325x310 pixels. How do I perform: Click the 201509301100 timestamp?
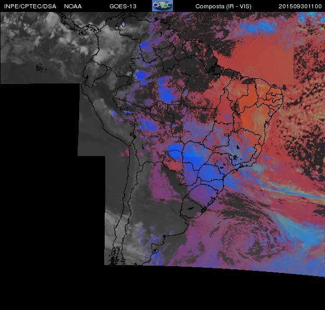[300, 6]
